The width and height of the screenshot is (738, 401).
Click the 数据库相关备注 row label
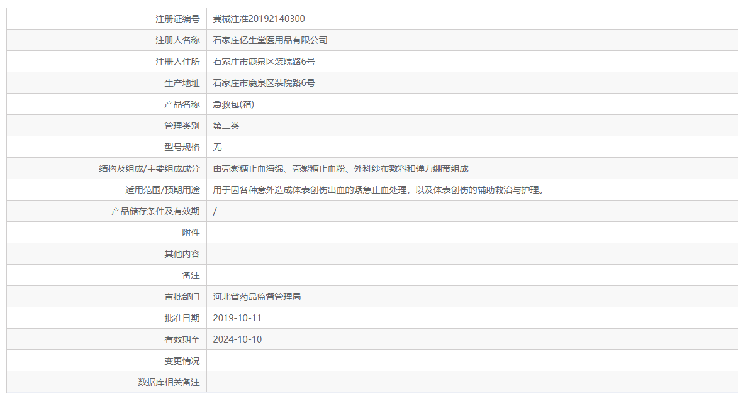click(169, 382)
